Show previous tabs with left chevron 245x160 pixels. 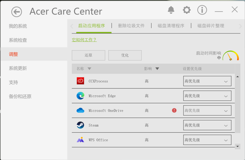pyautogui.click(x=72, y=26)
